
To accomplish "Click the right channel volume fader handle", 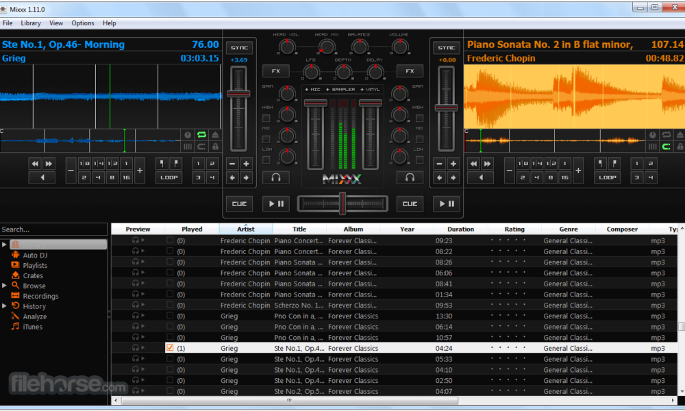I will [371, 103].
